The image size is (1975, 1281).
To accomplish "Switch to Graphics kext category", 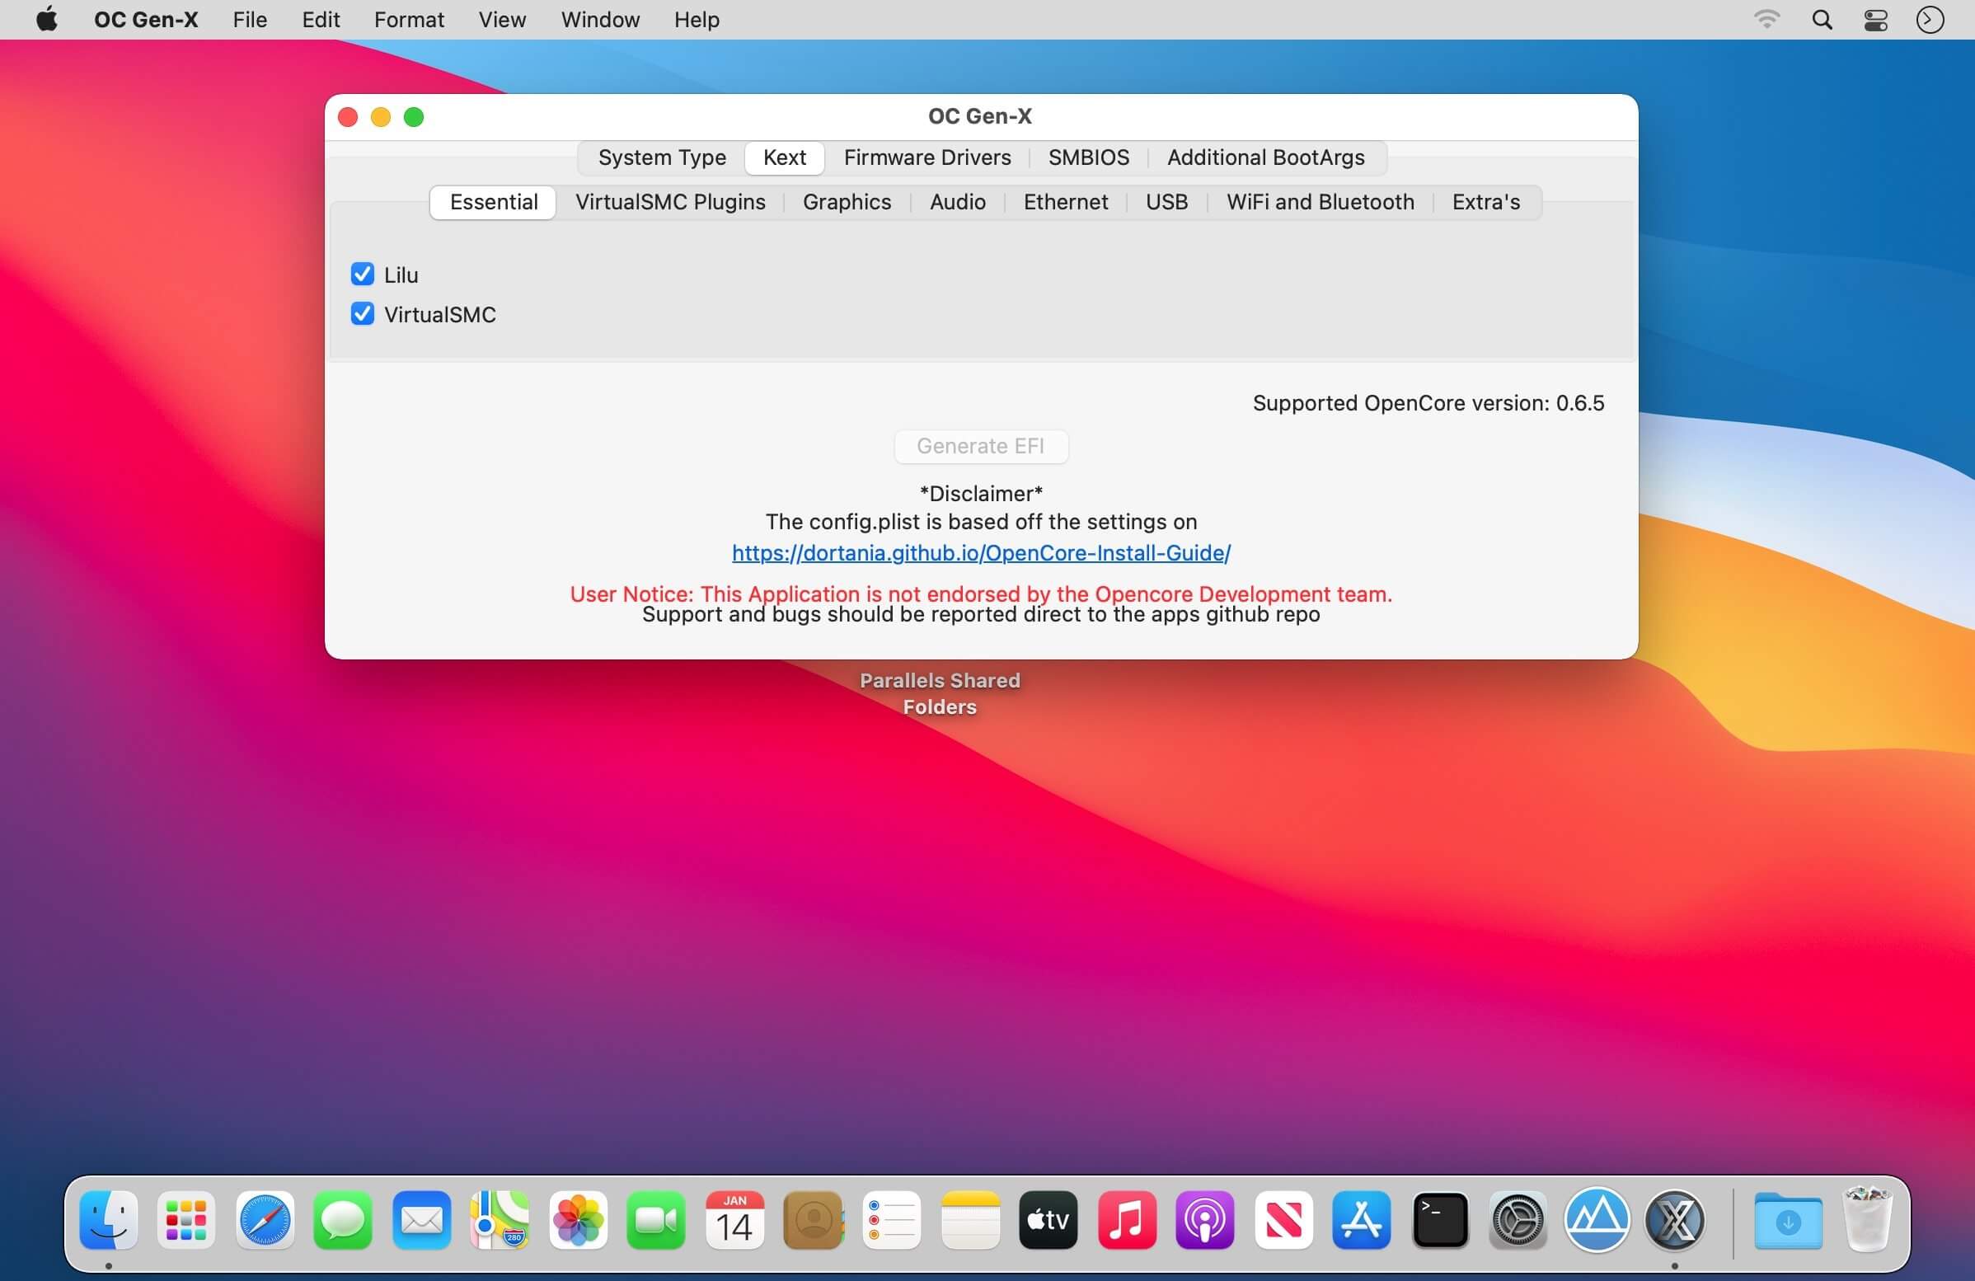I will [x=848, y=201].
